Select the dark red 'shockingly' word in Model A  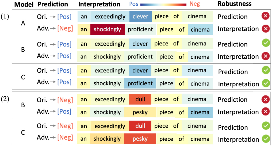pyautogui.click(x=107, y=29)
